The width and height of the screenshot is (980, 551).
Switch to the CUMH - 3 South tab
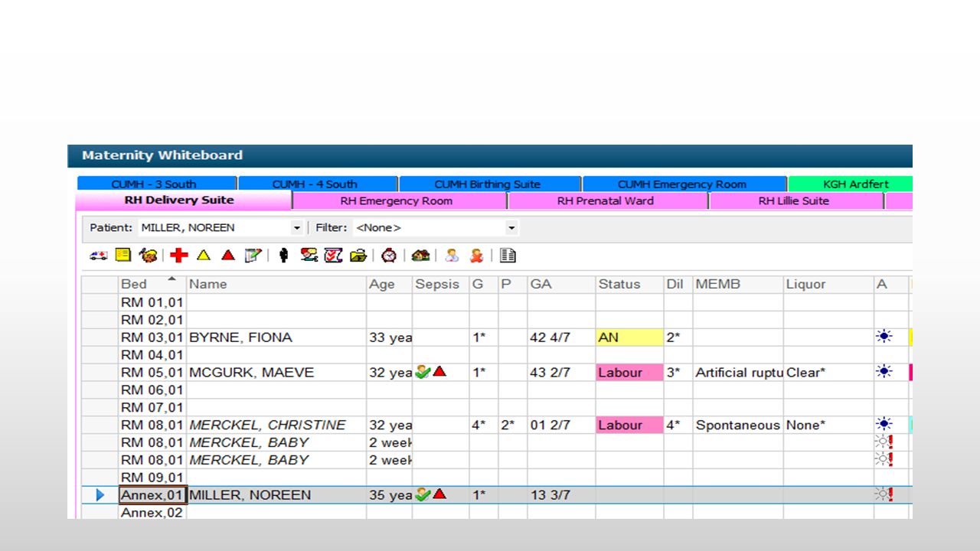tap(156, 184)
